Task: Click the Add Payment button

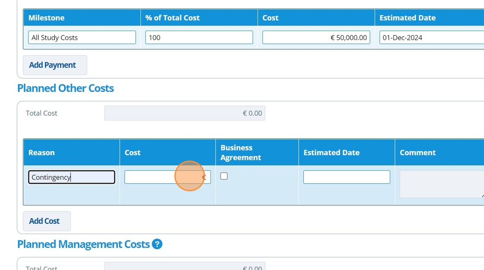Action: [55, 65]
